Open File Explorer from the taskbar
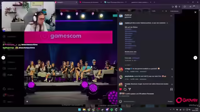Image resolution: width=200 pixels, height=112 pixels. coord(84,110)
